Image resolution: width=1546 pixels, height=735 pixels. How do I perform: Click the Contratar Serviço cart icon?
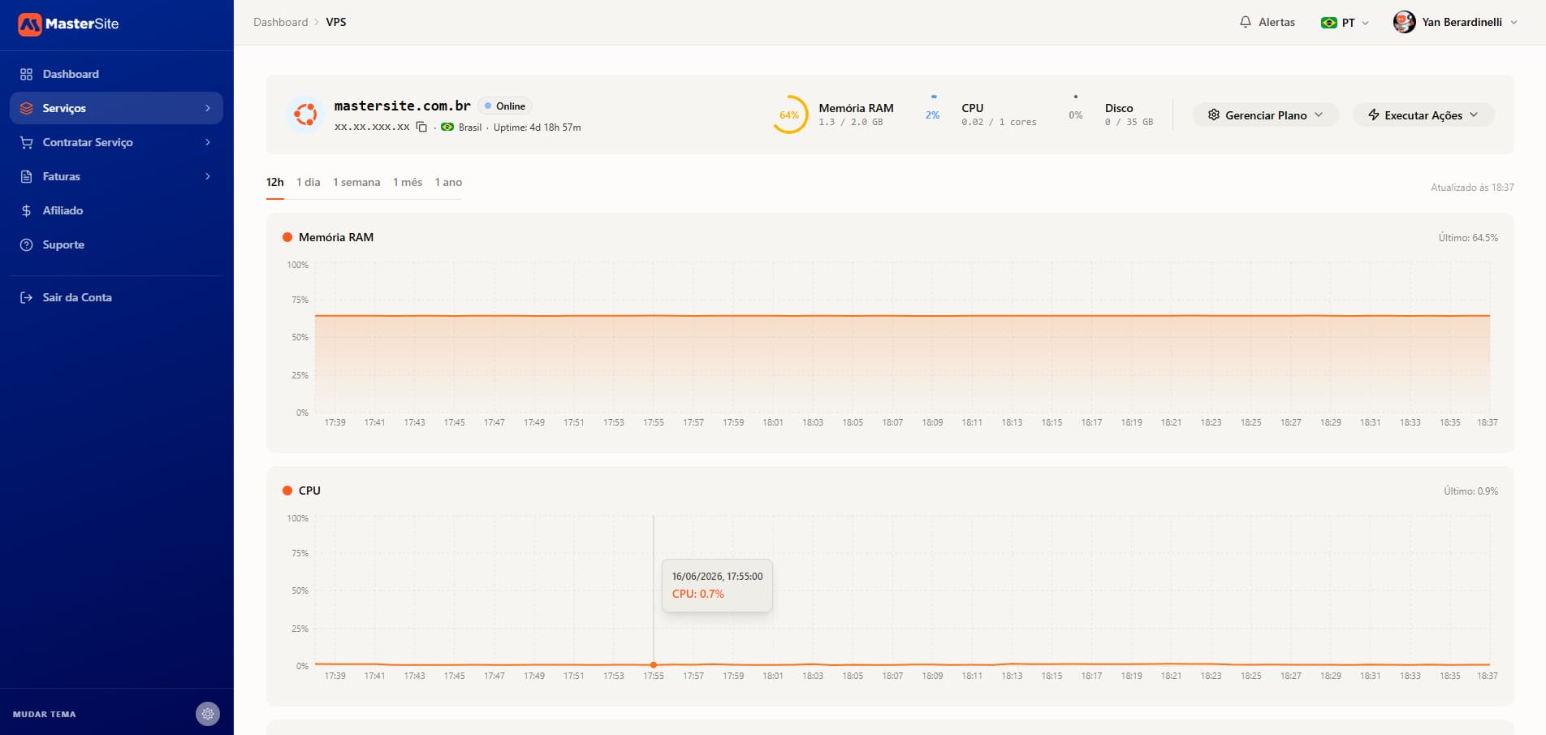(26, 142)
